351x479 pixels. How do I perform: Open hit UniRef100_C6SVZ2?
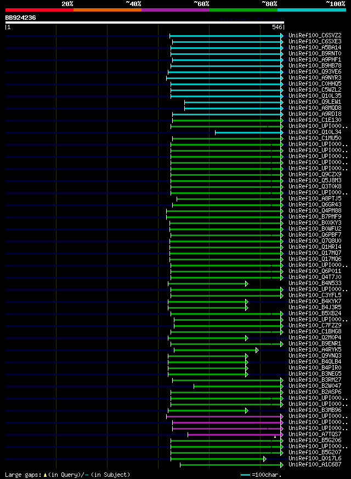pyautogui.click(x=315, y=36)
